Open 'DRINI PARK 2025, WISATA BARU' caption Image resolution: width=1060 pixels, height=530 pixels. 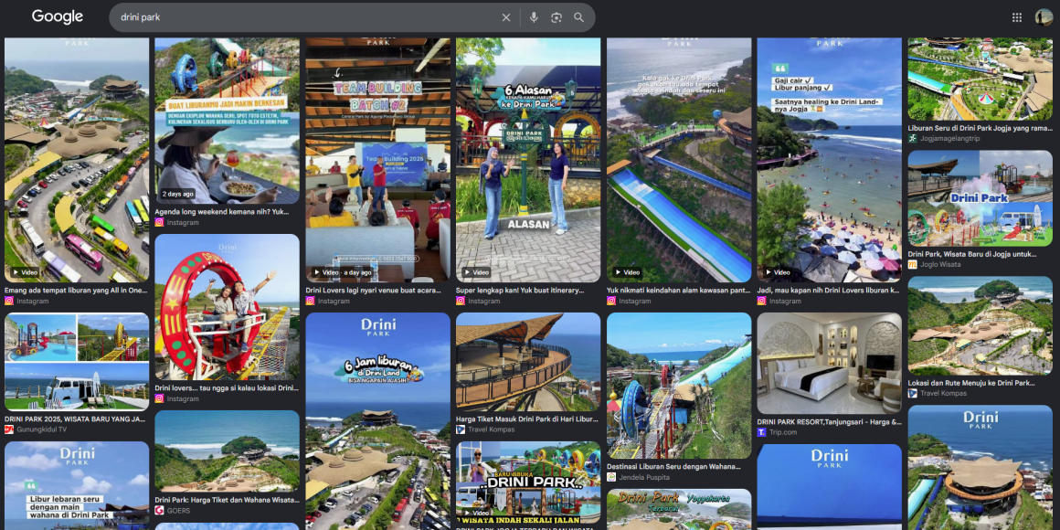point(75,419)
